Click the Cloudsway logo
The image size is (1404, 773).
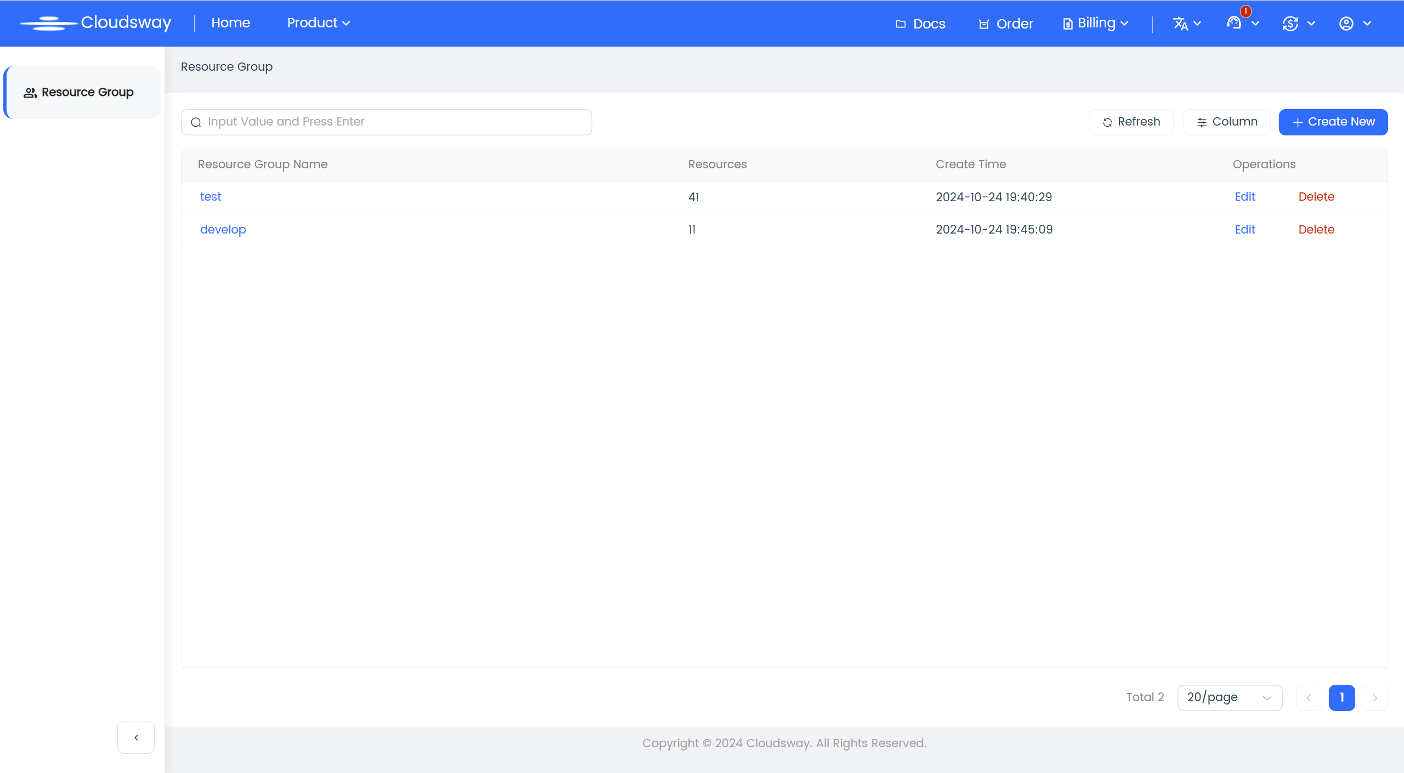96,23
